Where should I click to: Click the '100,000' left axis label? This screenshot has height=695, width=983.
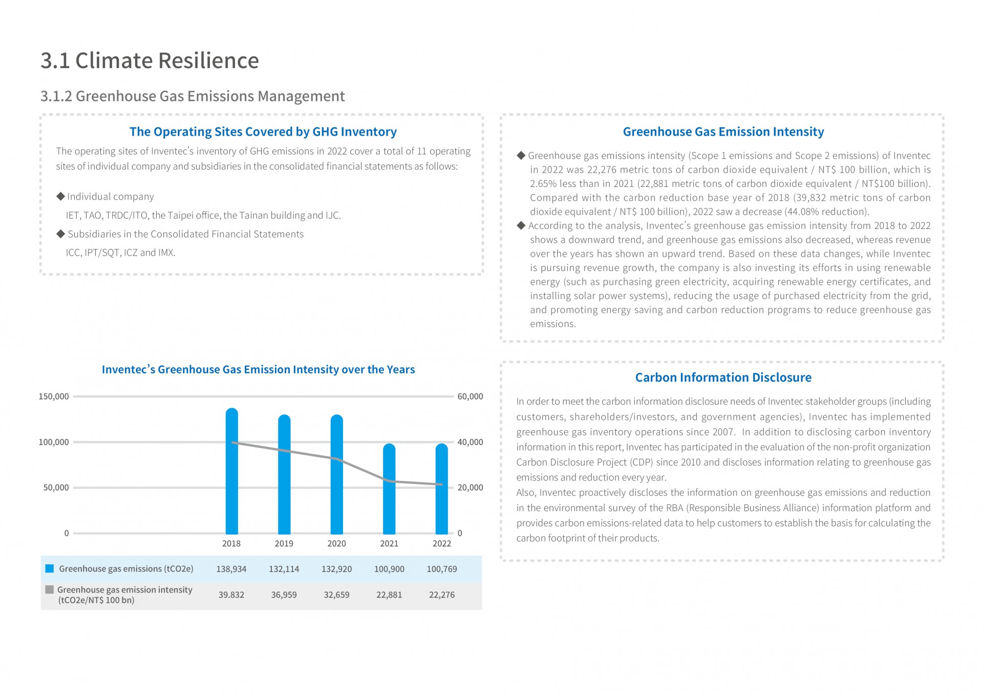pos(54,442)
